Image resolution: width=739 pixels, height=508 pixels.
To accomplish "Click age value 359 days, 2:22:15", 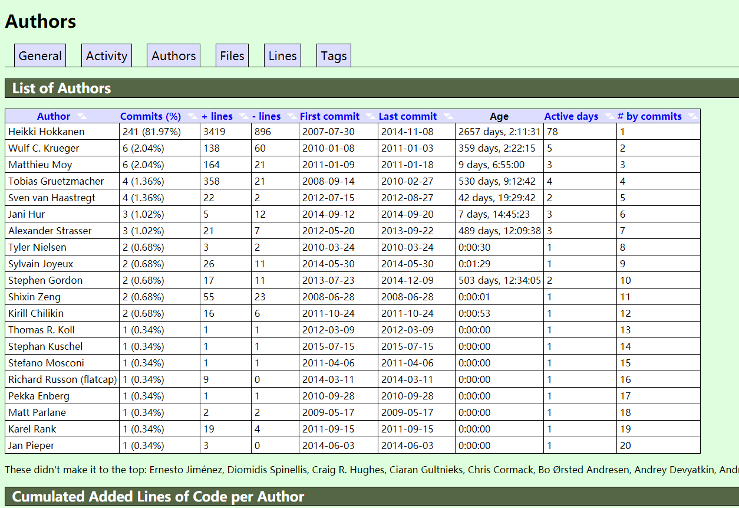I will (497, 148).
